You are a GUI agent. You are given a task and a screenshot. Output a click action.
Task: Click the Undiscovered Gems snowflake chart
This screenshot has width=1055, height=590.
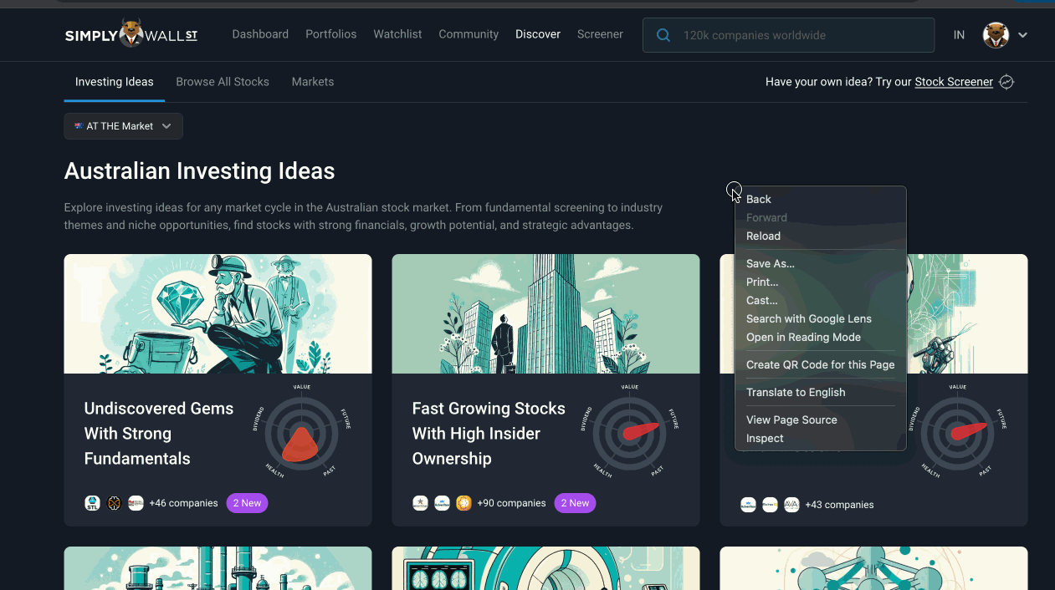302,431
